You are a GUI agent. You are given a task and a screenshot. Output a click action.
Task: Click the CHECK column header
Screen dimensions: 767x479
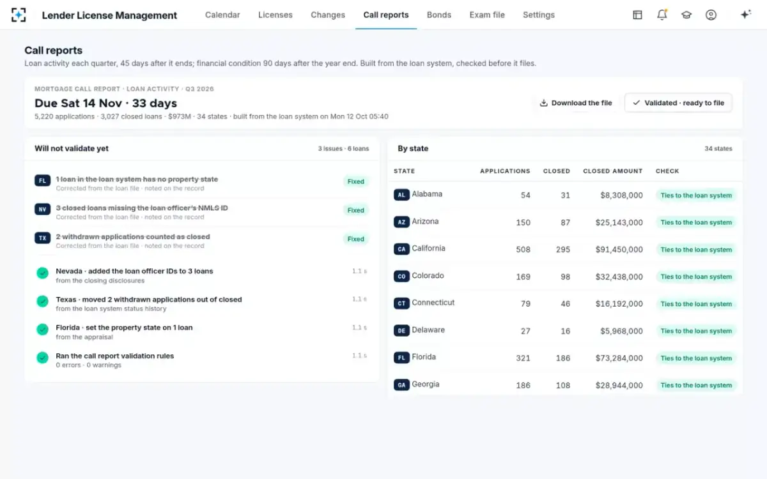[667, 171]
